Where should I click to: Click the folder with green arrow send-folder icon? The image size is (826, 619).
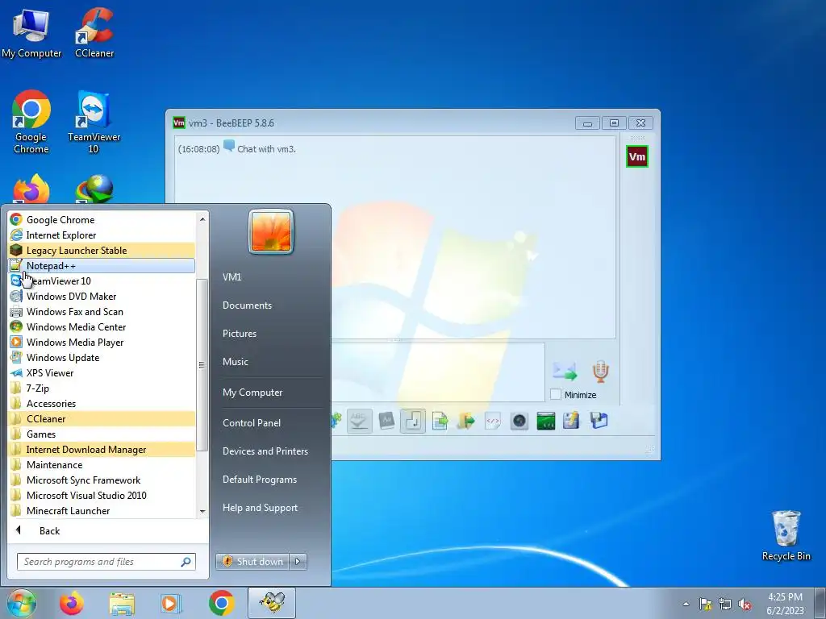pyautogui.click(x=465, y=421)
